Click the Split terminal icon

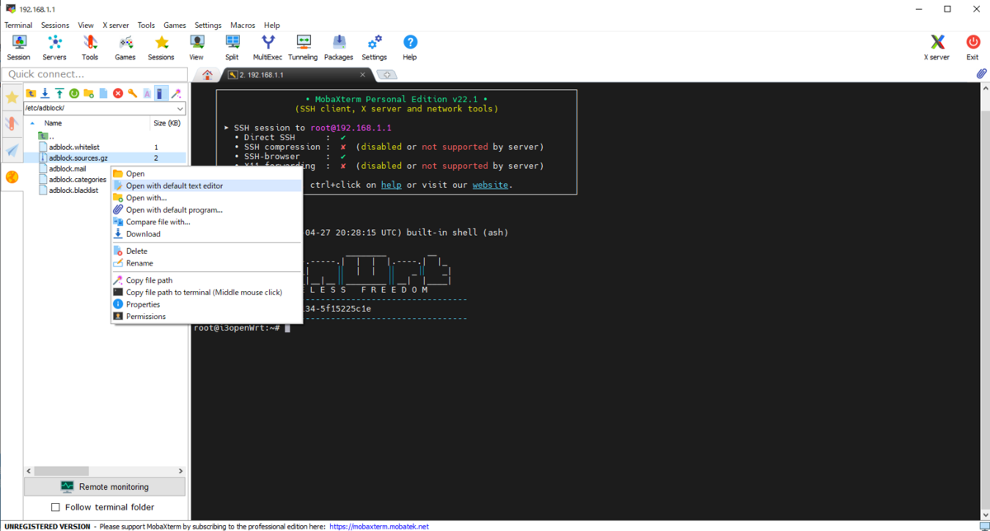click(x=232, y=48)
